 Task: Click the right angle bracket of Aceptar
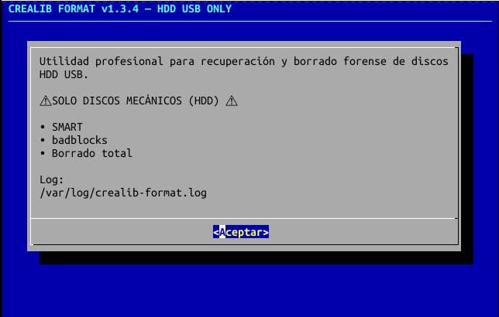[266, 232]
